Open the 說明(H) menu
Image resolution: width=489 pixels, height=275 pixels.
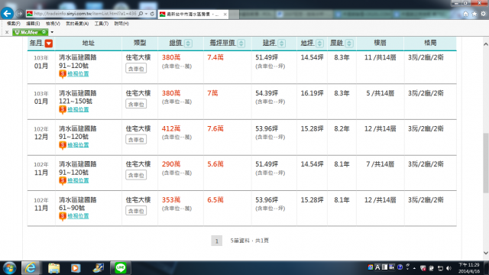[x=121, y=24]
